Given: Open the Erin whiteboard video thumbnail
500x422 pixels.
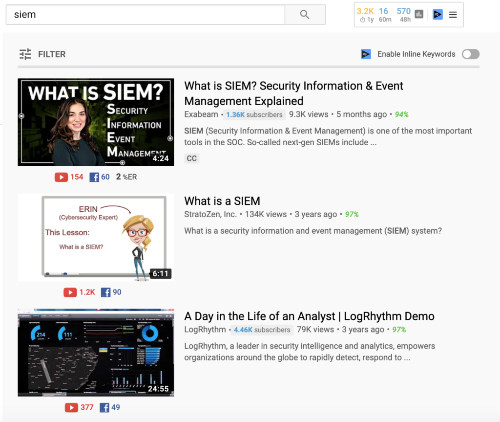Looking at the screenshot, I should 96,237.
